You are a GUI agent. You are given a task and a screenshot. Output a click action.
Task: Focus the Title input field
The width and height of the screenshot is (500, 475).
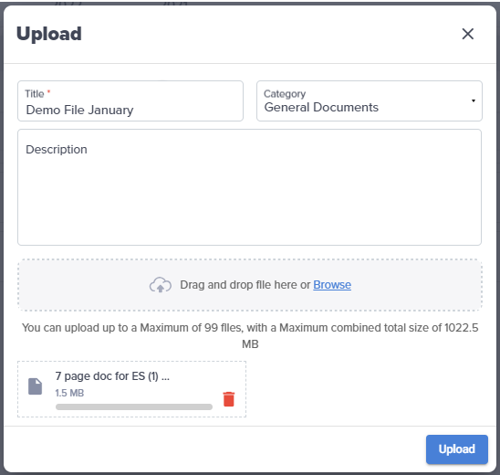(x=130, y=100)
